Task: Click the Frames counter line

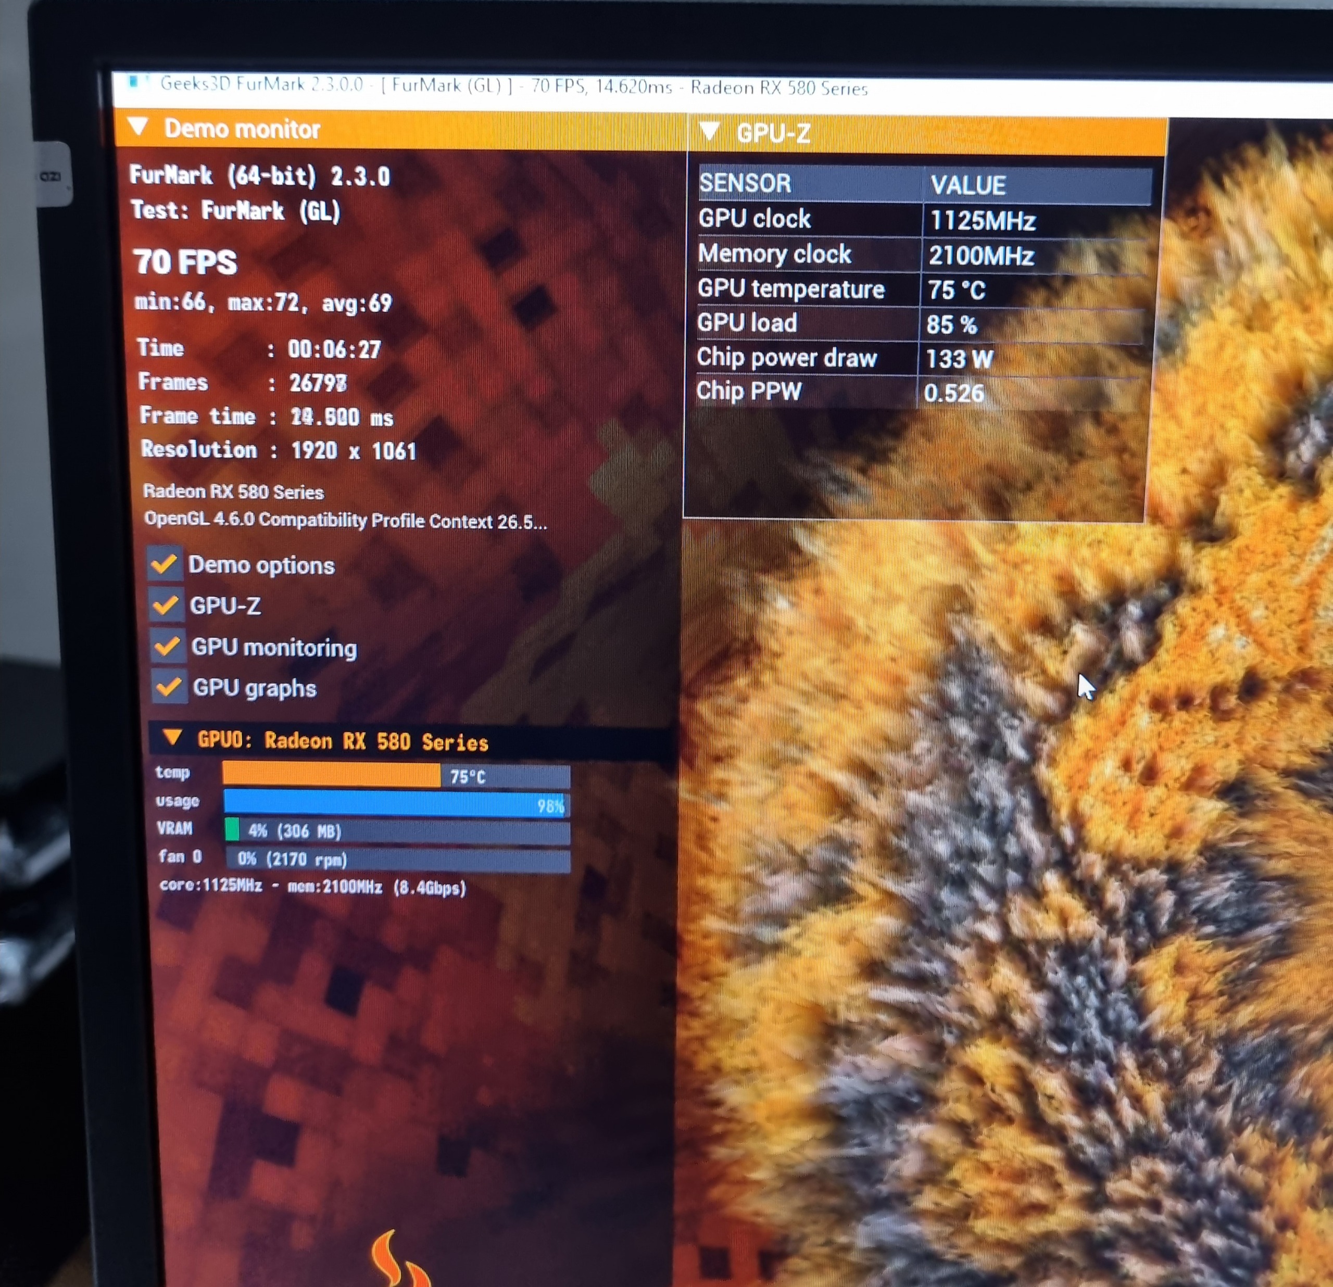Action: 243,383
